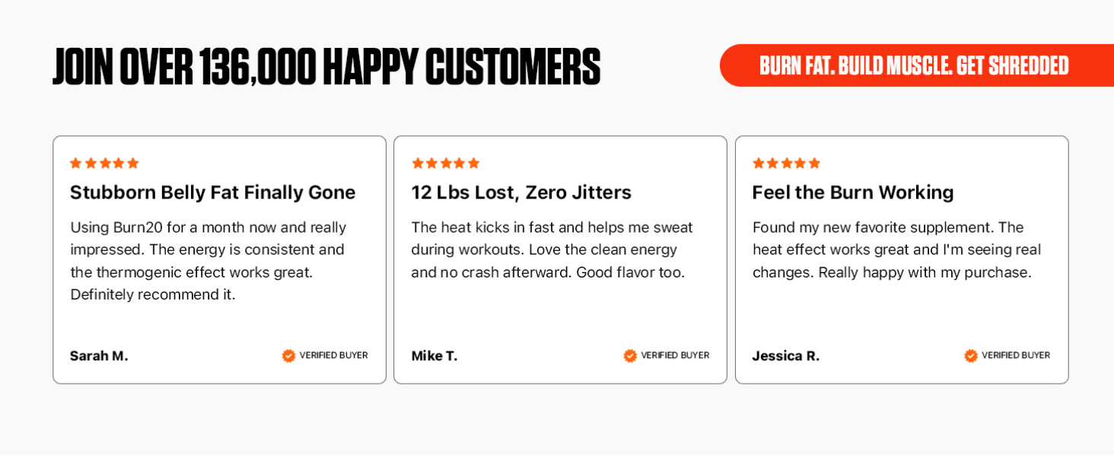Screen dimensions: 1114x456
Task: Click star rating in Jessica R.'s review
Action: tap(787, 163)
